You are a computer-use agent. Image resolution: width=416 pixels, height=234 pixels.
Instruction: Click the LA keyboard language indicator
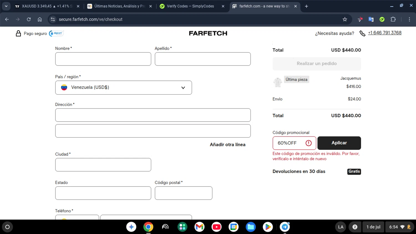(x=341, y=227)
